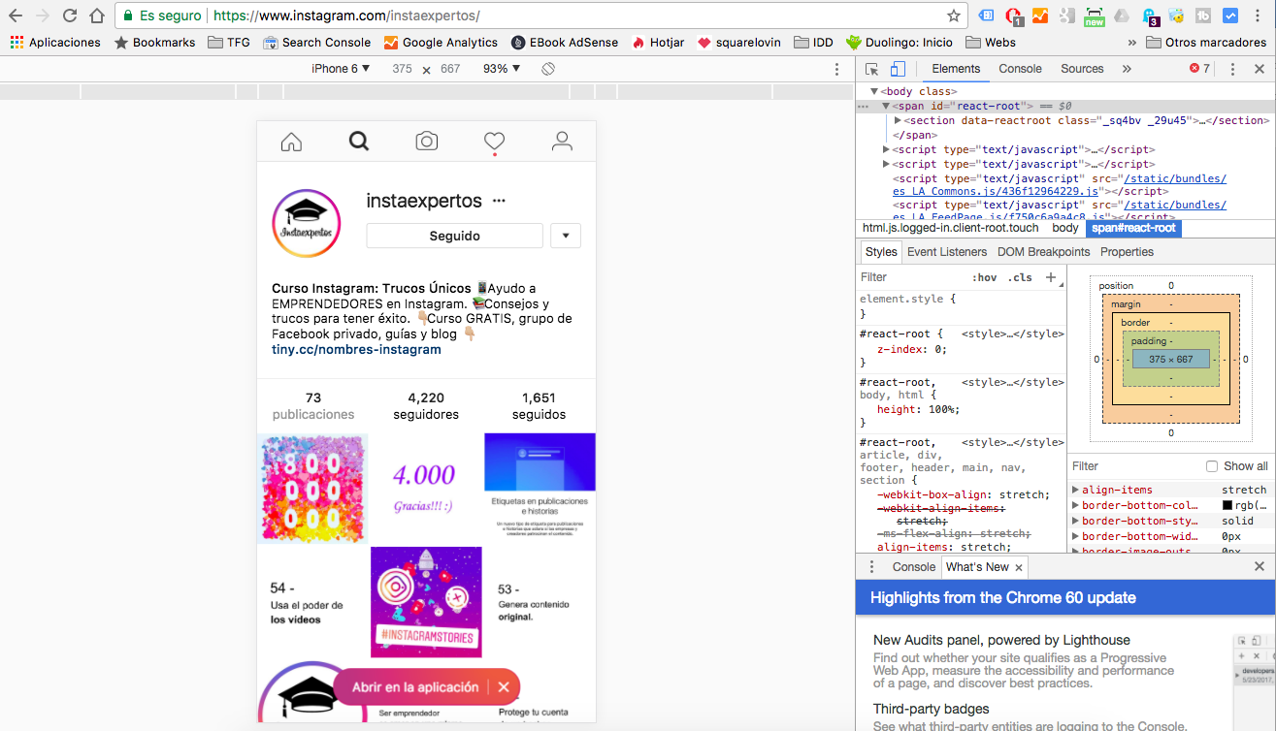Expand the first script text/javascript node

pyautogui.click(x=886, y=149)
